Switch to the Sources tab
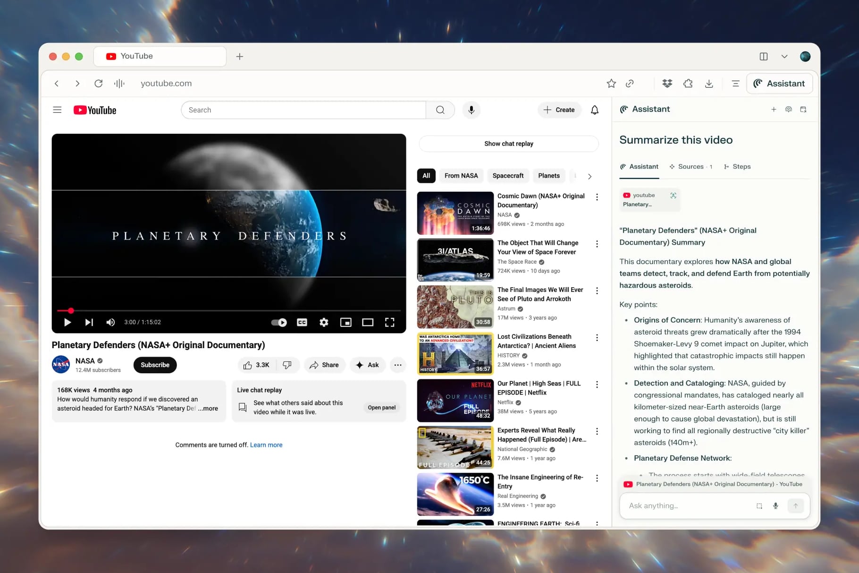 691,167
